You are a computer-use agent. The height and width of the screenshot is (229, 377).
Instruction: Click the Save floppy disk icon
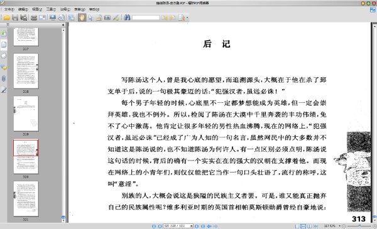click(15, 18)
